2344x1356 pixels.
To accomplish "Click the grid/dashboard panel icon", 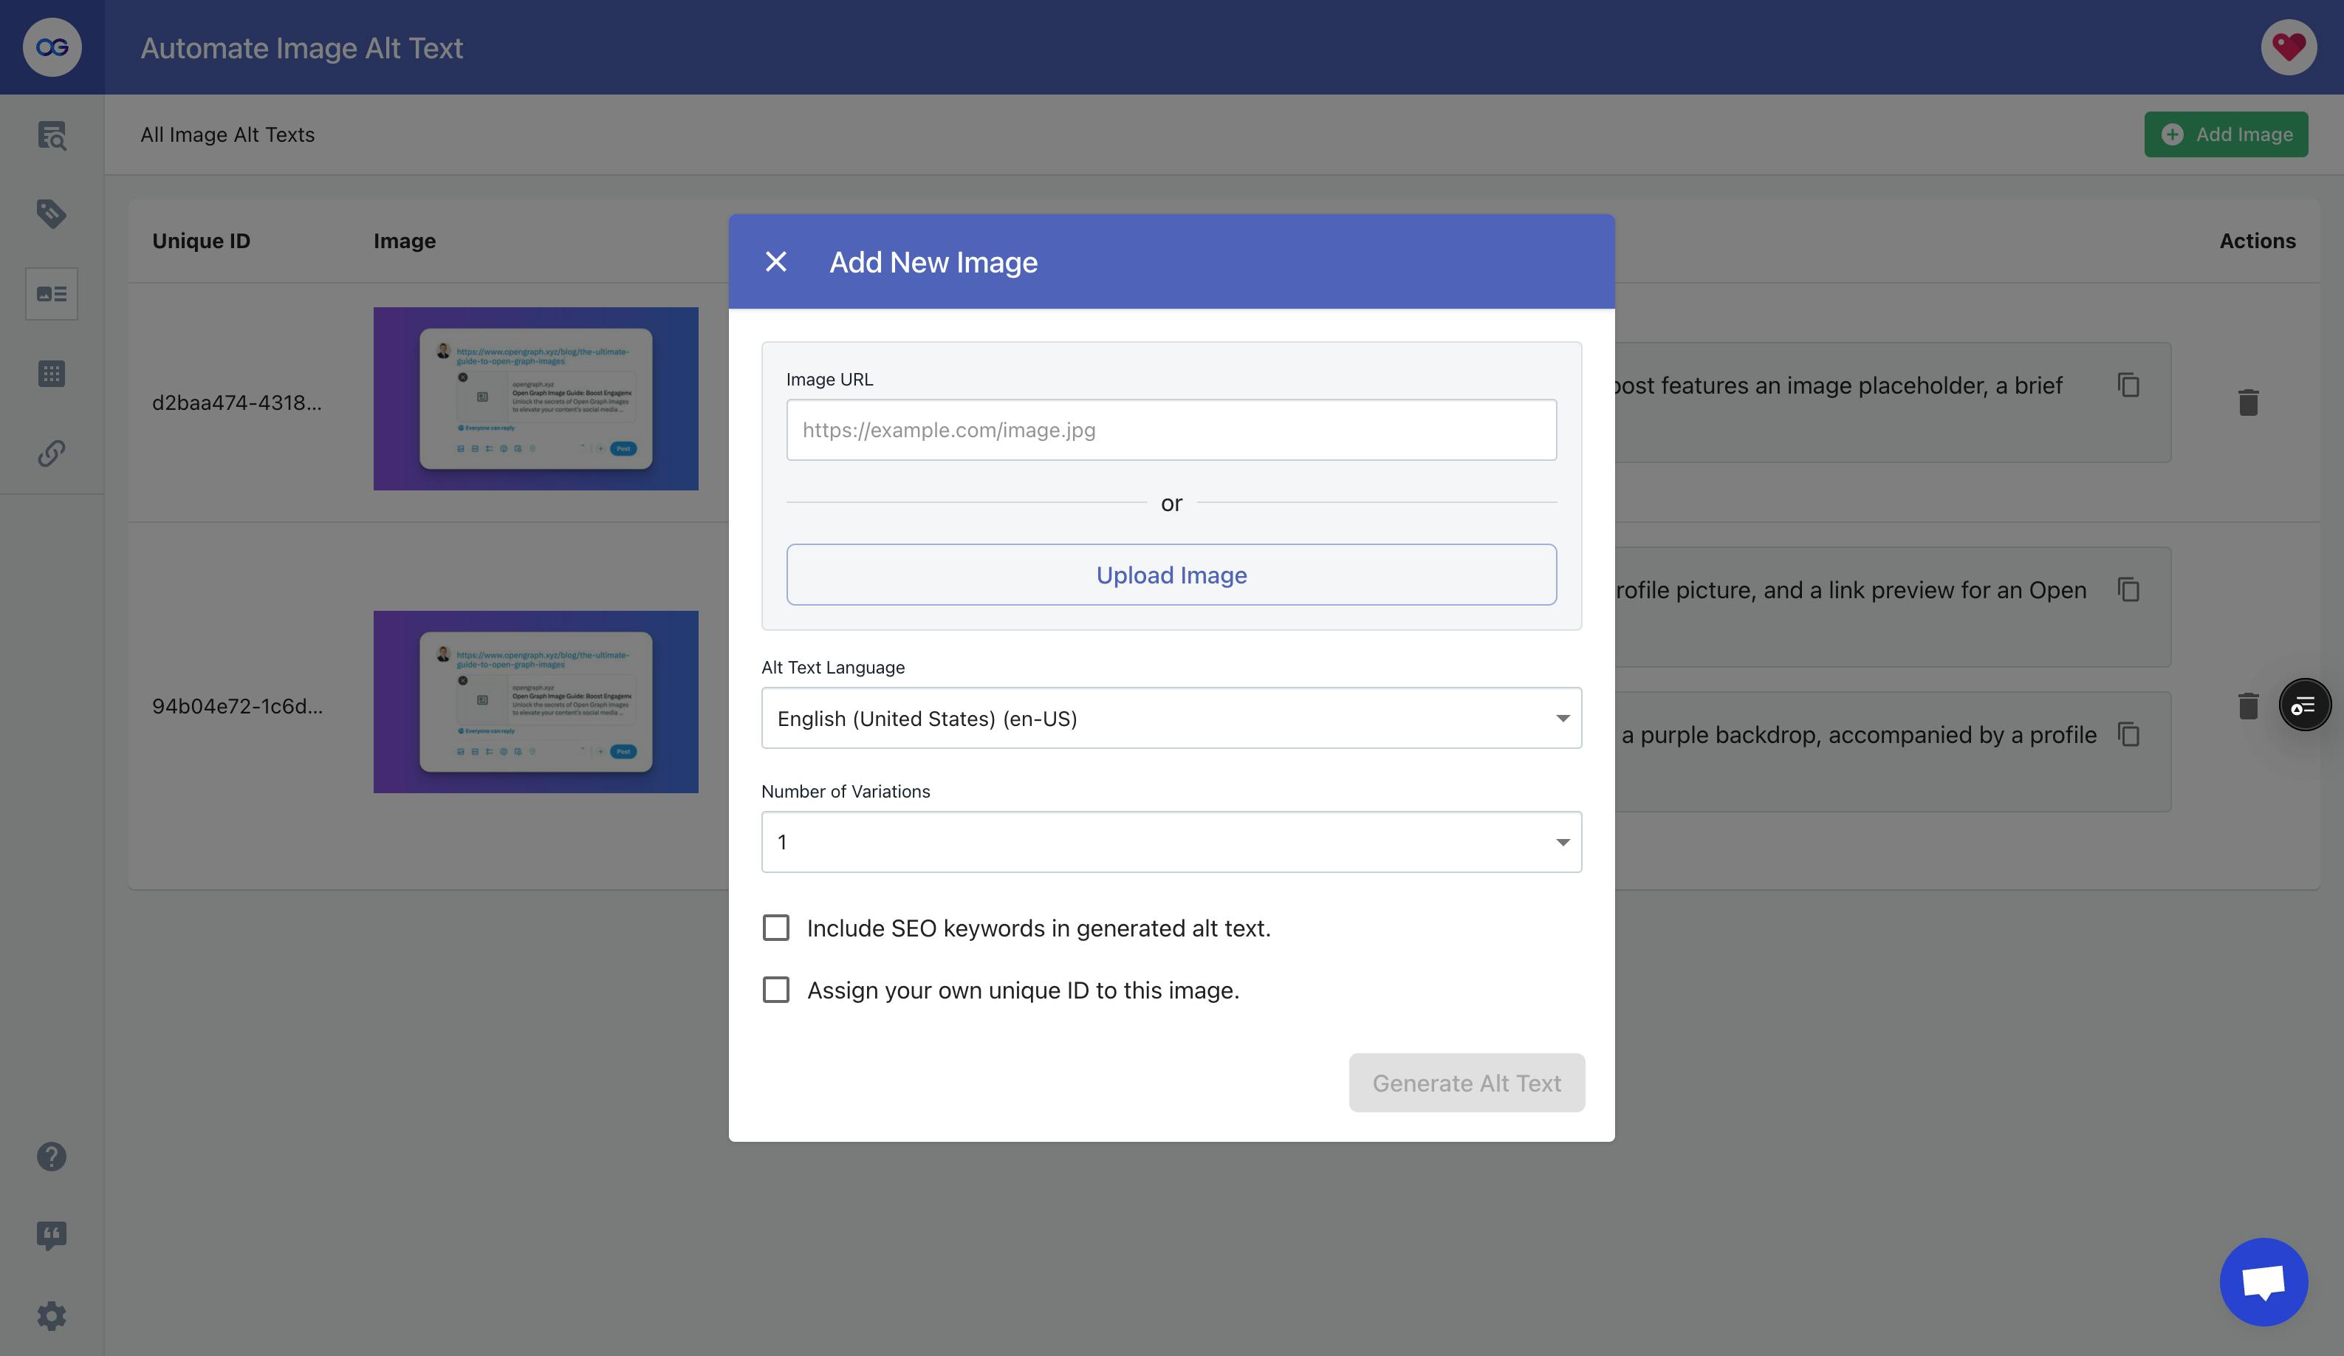I will coord(52,373).
